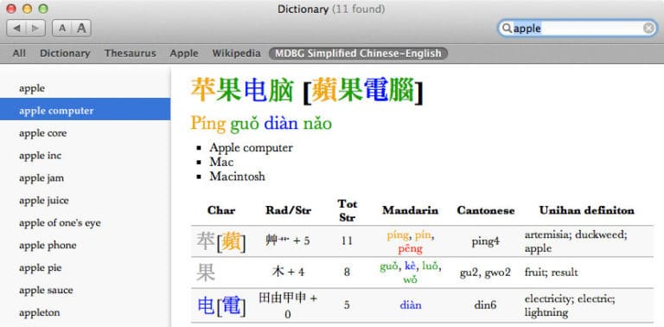
Task: Click the 'Mac' definition bullet
Action: (221, 162)
